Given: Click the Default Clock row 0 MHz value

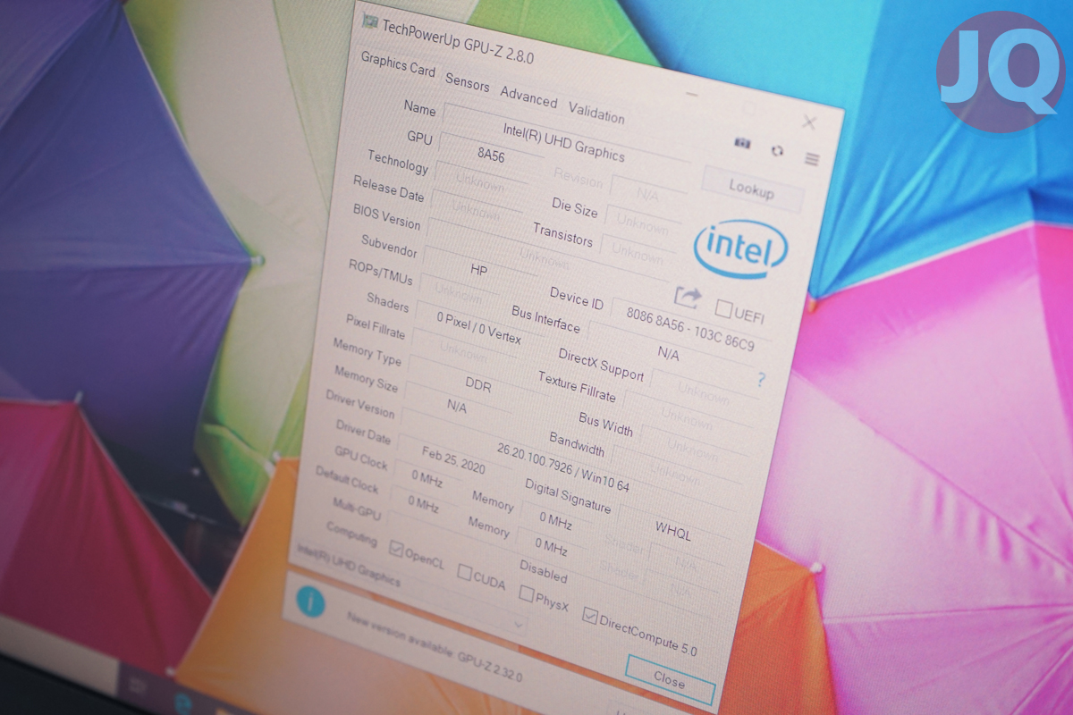Looking at the screenshot, I should point(422,503).
